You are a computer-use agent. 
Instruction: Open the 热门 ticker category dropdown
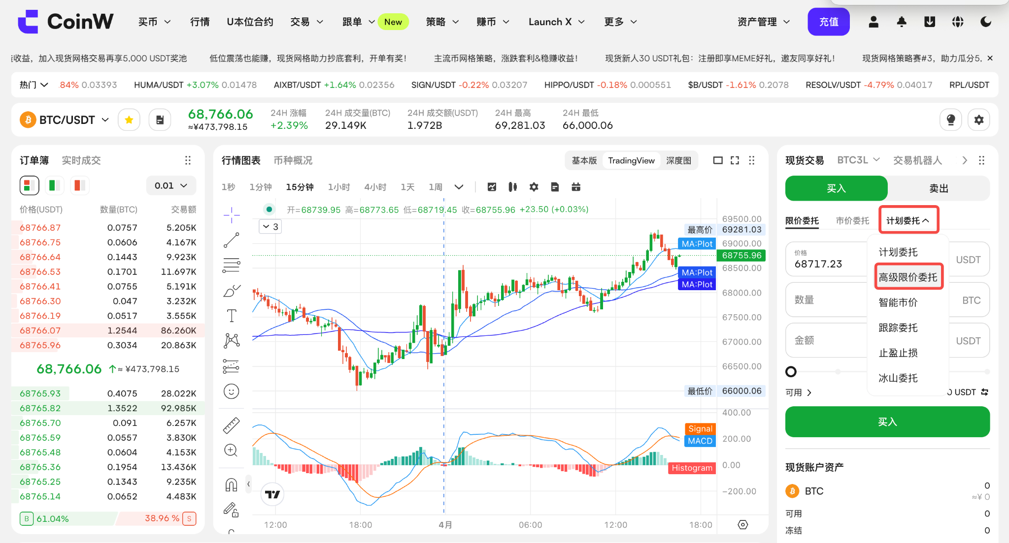tap(34, 85)
